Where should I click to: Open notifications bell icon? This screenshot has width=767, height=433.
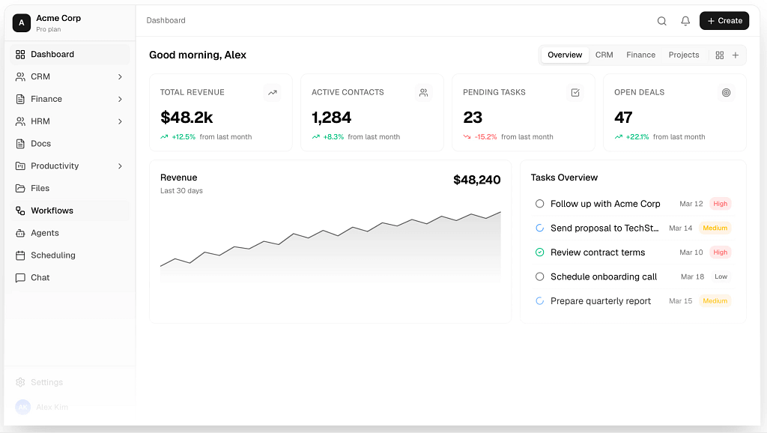click(685, 21)
